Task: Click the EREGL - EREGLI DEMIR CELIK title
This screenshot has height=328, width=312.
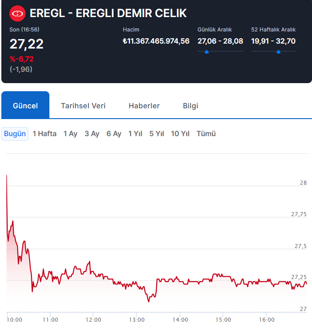Action: pos(108,13)
